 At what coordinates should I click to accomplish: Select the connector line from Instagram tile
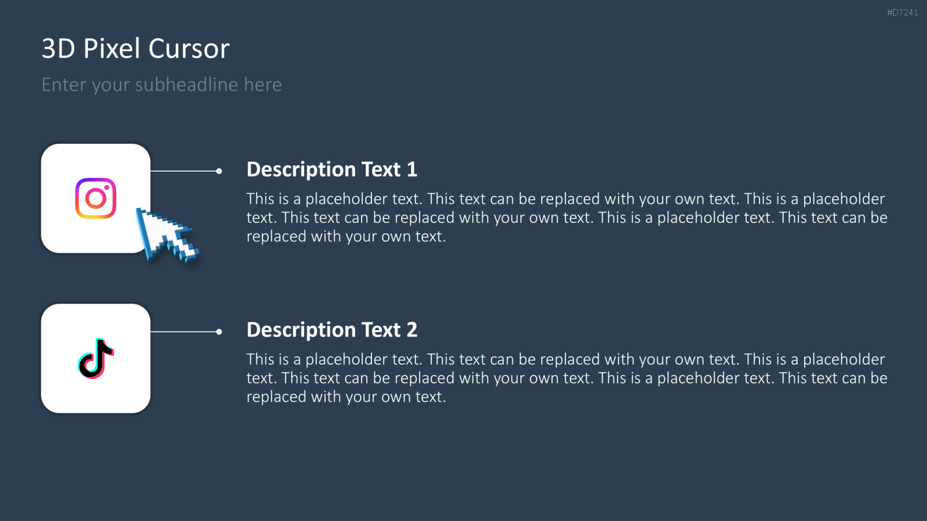184,171
